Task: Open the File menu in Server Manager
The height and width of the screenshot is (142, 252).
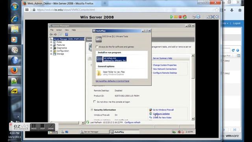Action: click(52, 30)
